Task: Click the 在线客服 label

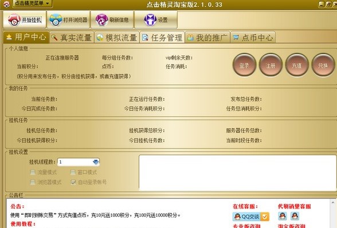Action: [x=245, y=206]
